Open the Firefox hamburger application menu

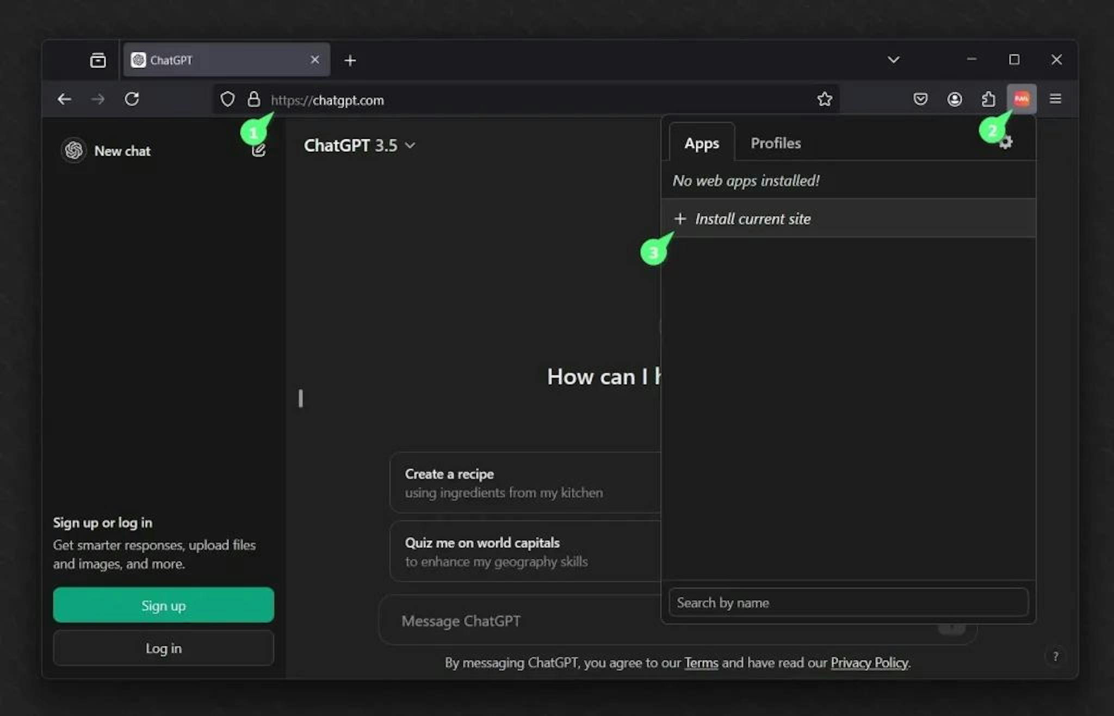click(x=1055, y=98)
